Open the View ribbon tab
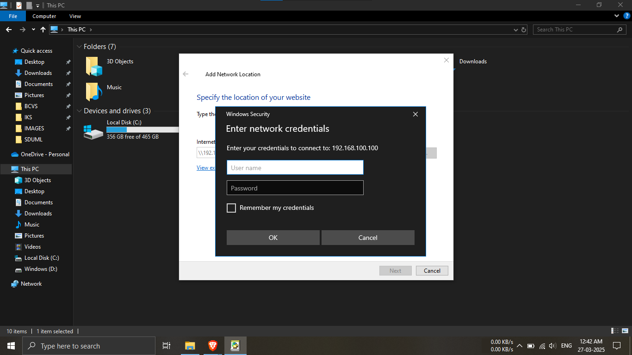This screenshot has width=632, height=355. (x=75, y=16)
